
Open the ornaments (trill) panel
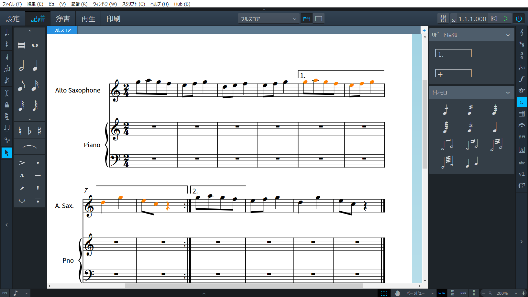(x=522, y=91)
